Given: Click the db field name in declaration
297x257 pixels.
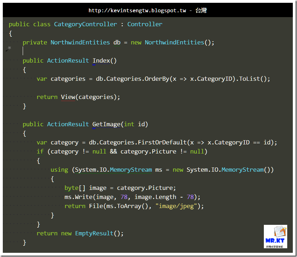Looking at the screenshot, I should click(117, 42).
